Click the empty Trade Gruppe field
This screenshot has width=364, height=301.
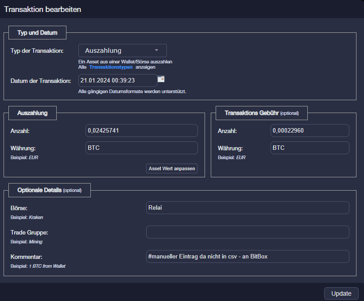pos(247,232)
